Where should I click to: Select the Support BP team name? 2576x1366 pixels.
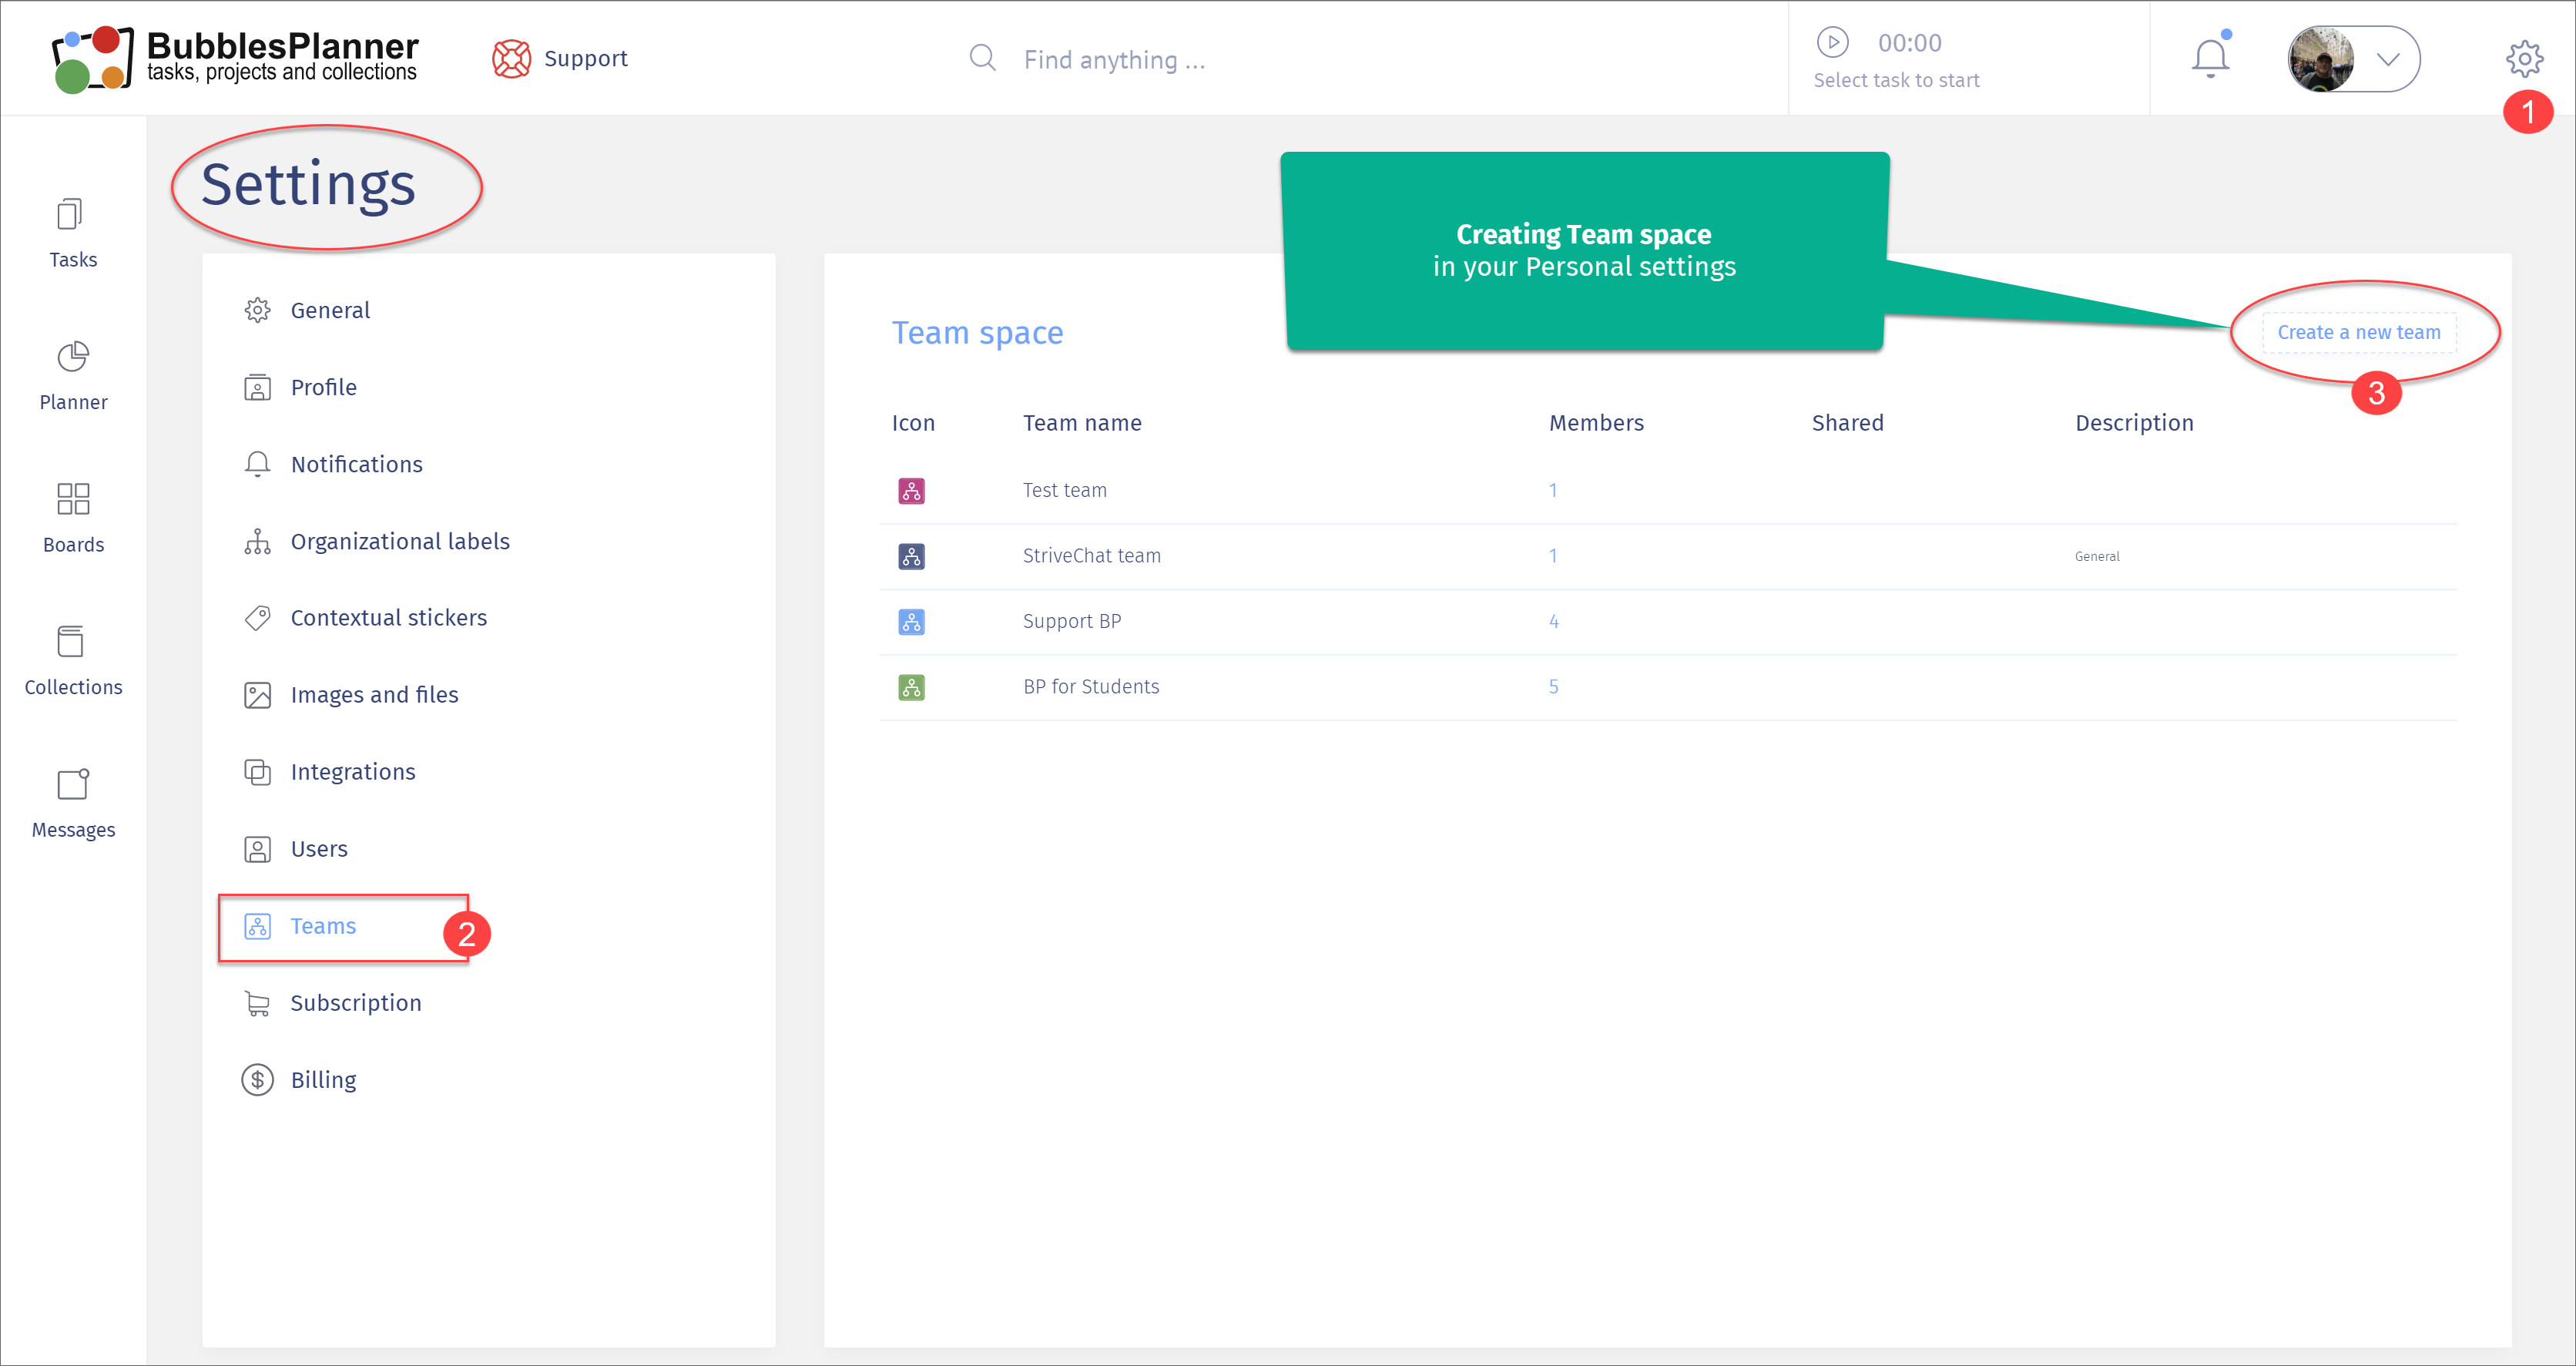(1071, 622)
